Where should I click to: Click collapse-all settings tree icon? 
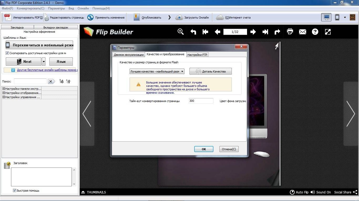(68, 81)
